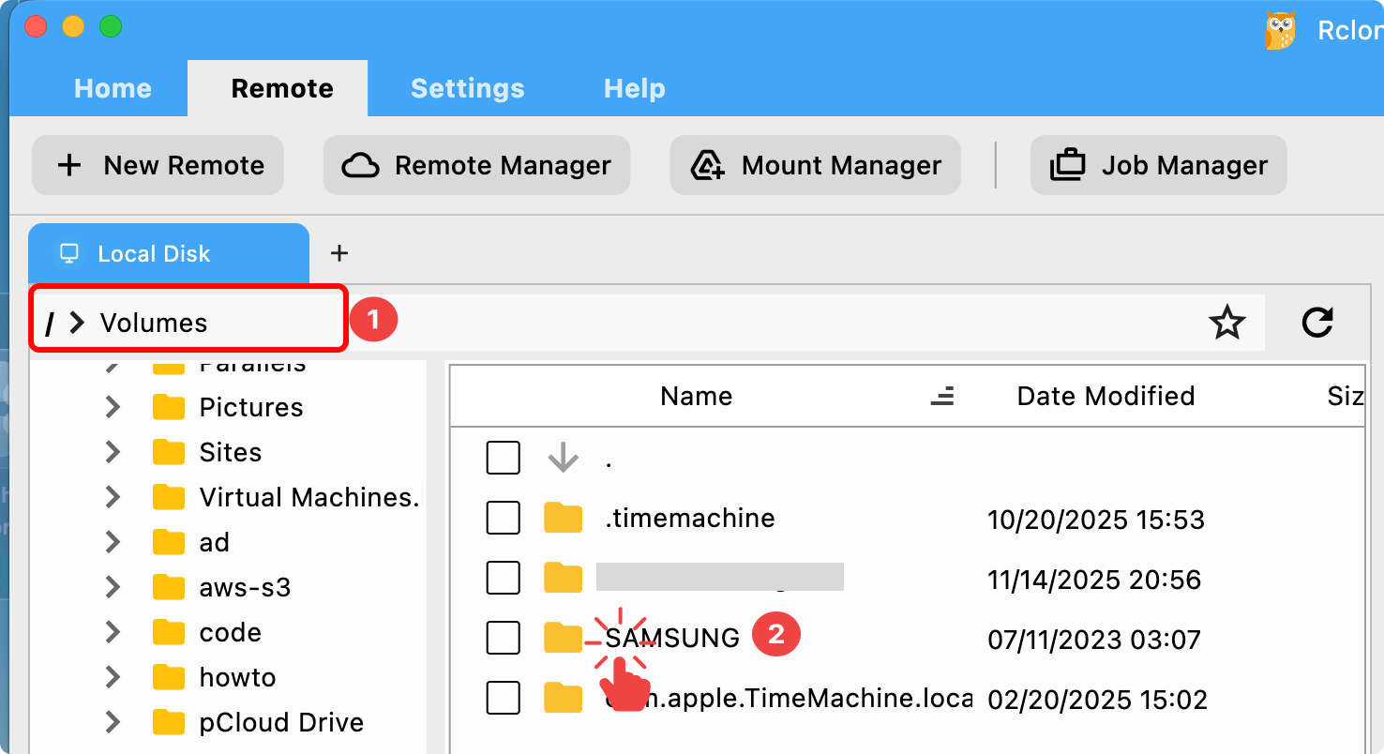Switch to the Settings tab
The image size is (1384, 754).
[x=467, y=87]
